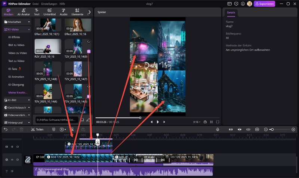Collapse the KI-Video category
Image resolution: width=299 pixels, height=178 pixels.
coord(29,29)
